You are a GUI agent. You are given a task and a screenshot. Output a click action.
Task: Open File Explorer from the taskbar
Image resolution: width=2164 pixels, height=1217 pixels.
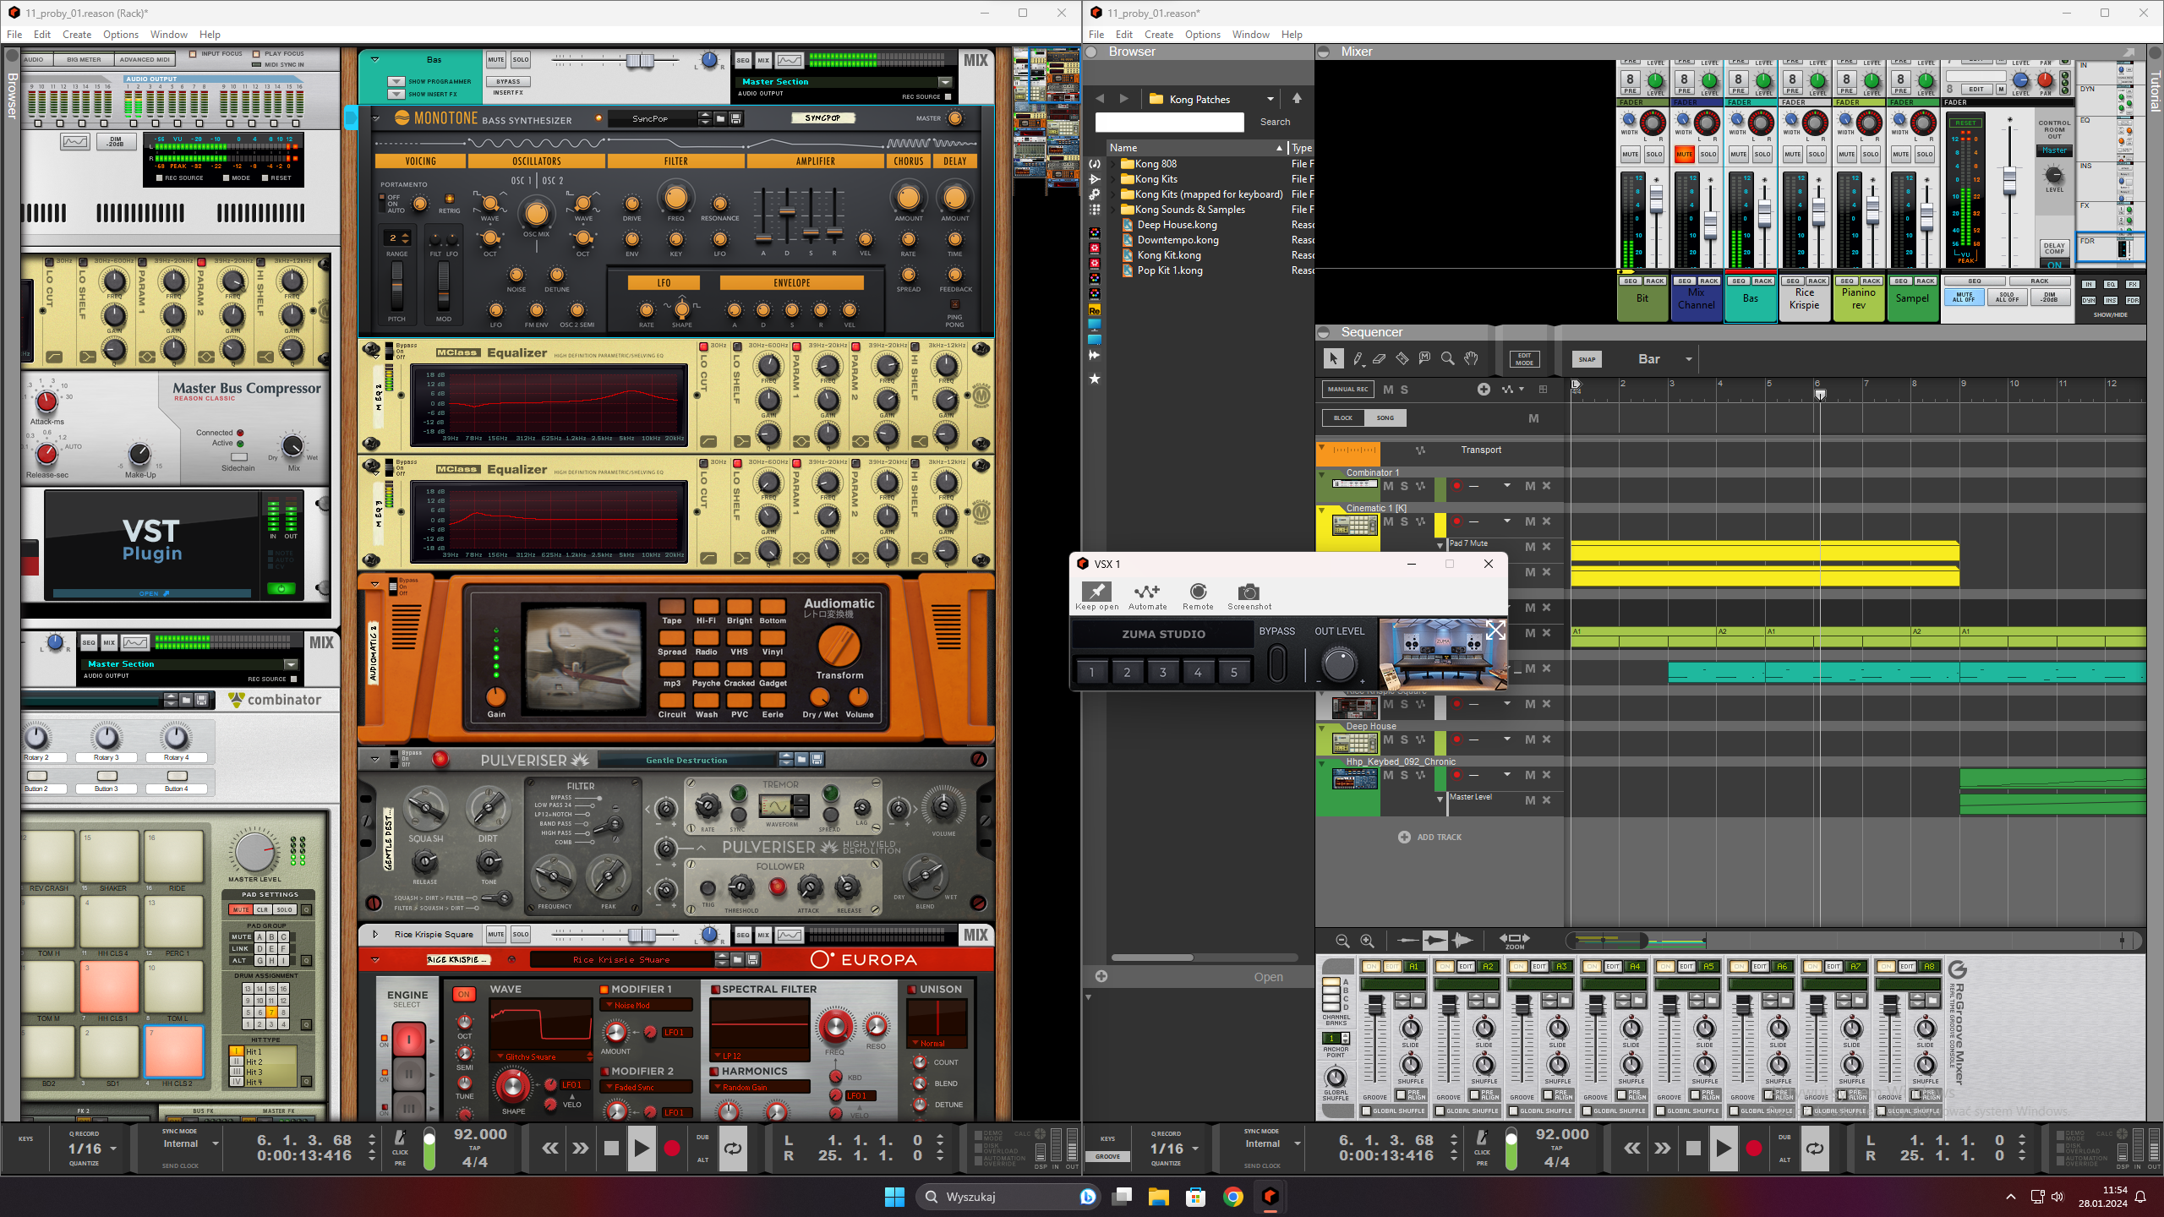(x=1158, y=1196)
